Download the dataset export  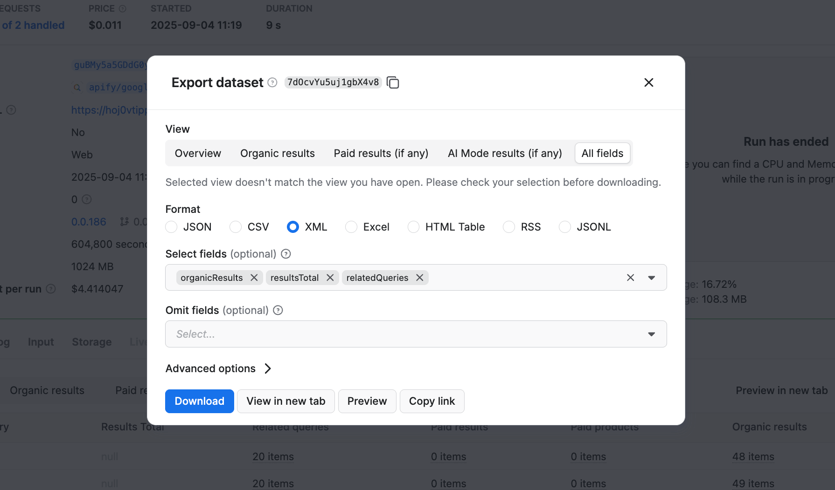click(x=199, y=401)
